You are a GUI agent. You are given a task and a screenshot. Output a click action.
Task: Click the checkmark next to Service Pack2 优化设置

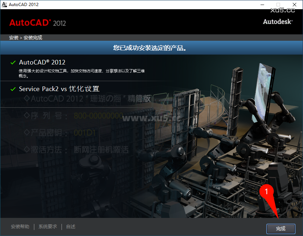(x=13, y=88)
